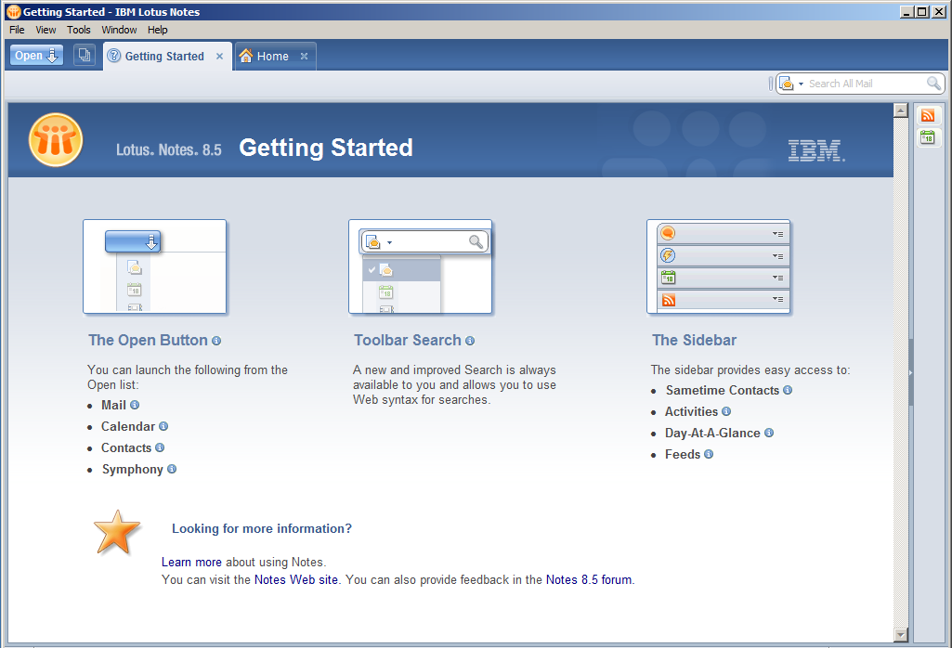952x648 pixels.
Task: Click the info icon next to Day-At-A-Glance
Action: click(x=769, y=433)
